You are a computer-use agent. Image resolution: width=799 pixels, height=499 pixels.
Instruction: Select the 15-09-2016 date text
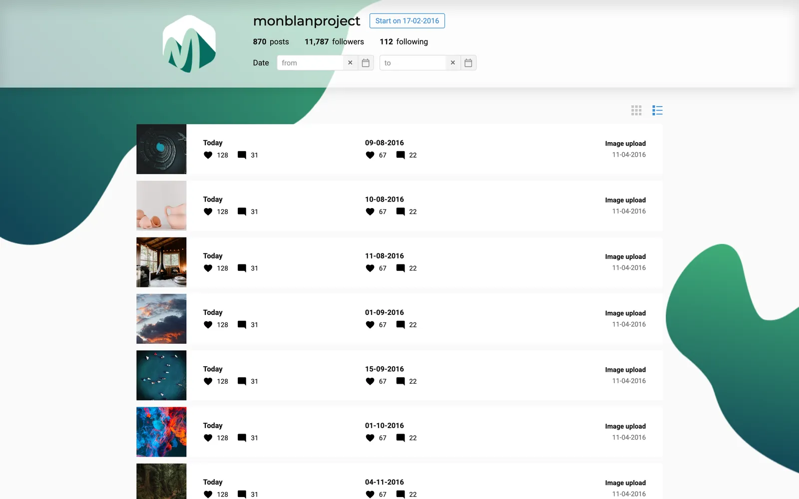pos(385,369)
